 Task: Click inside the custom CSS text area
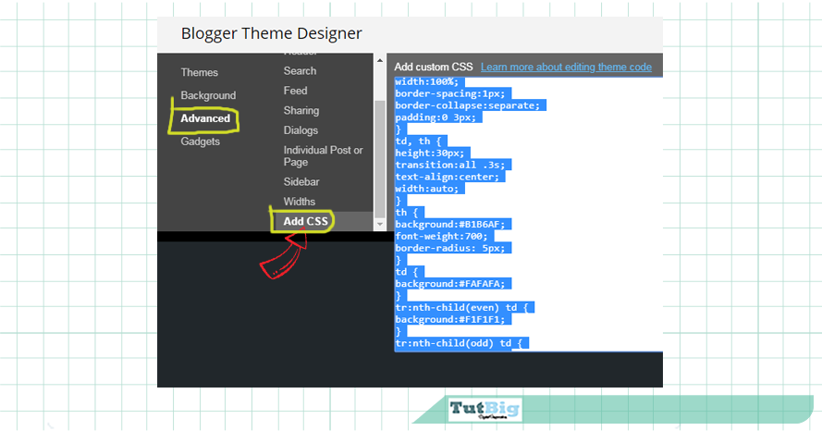pos(529,214)
